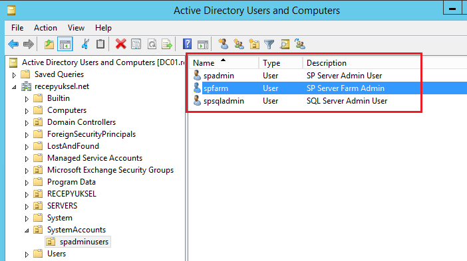Expand LostAndFound node
This screenshot has width=467, height=261.
(x=27, y=147)
